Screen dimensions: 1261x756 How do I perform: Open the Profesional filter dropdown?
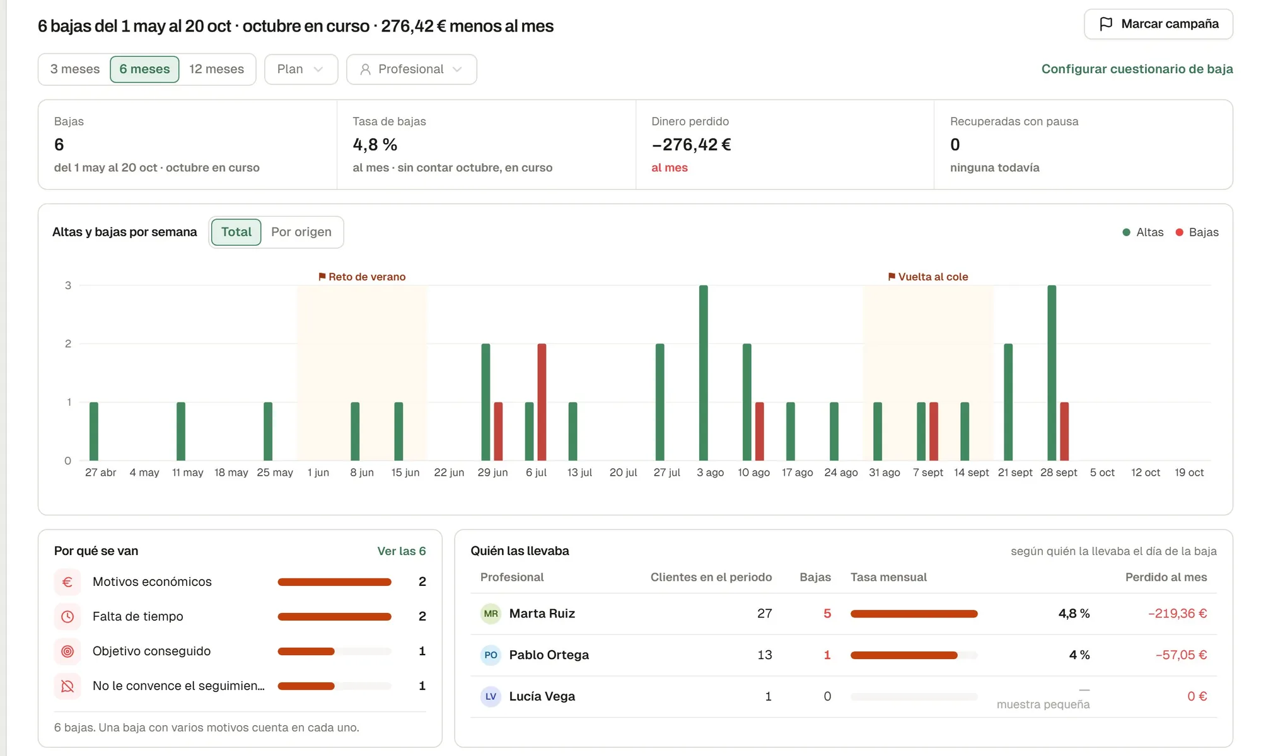click(x=411, y=69)
